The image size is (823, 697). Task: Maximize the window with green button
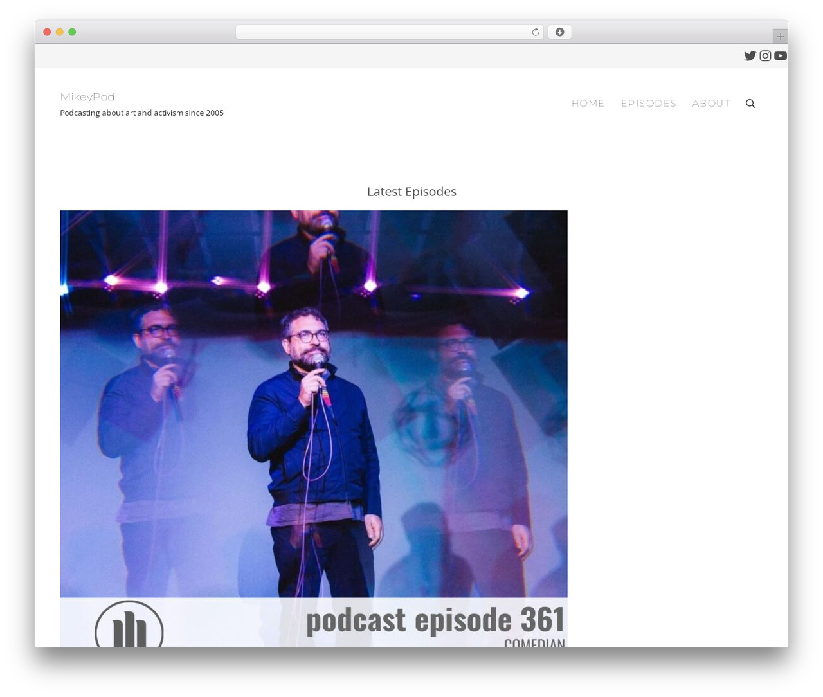tap(72, 32)
